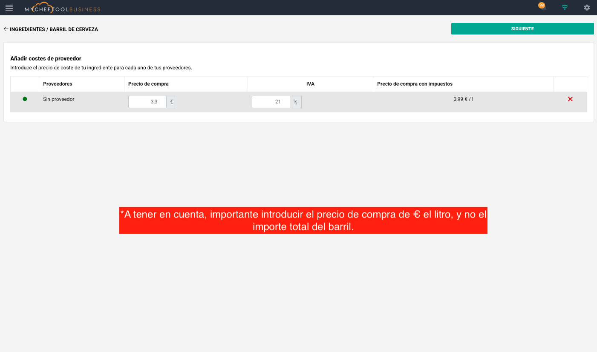Click the MyChefTool Business logo
Image resolution: width=597 pixels, height=352 pixels.
(62, 8)
